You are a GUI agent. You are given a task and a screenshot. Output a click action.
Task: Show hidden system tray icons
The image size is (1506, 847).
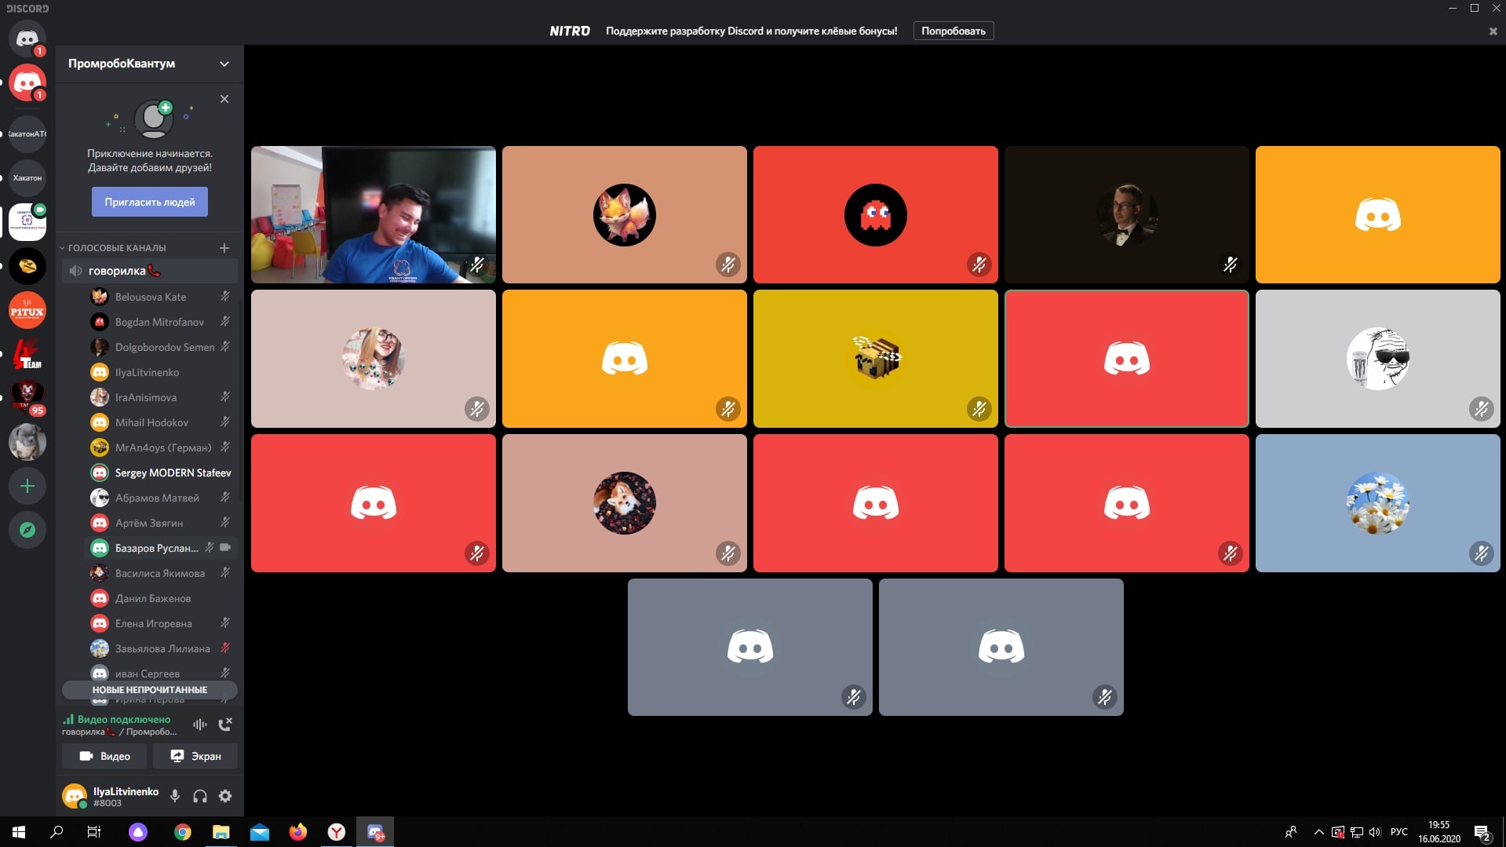[x=1318, y=832]
